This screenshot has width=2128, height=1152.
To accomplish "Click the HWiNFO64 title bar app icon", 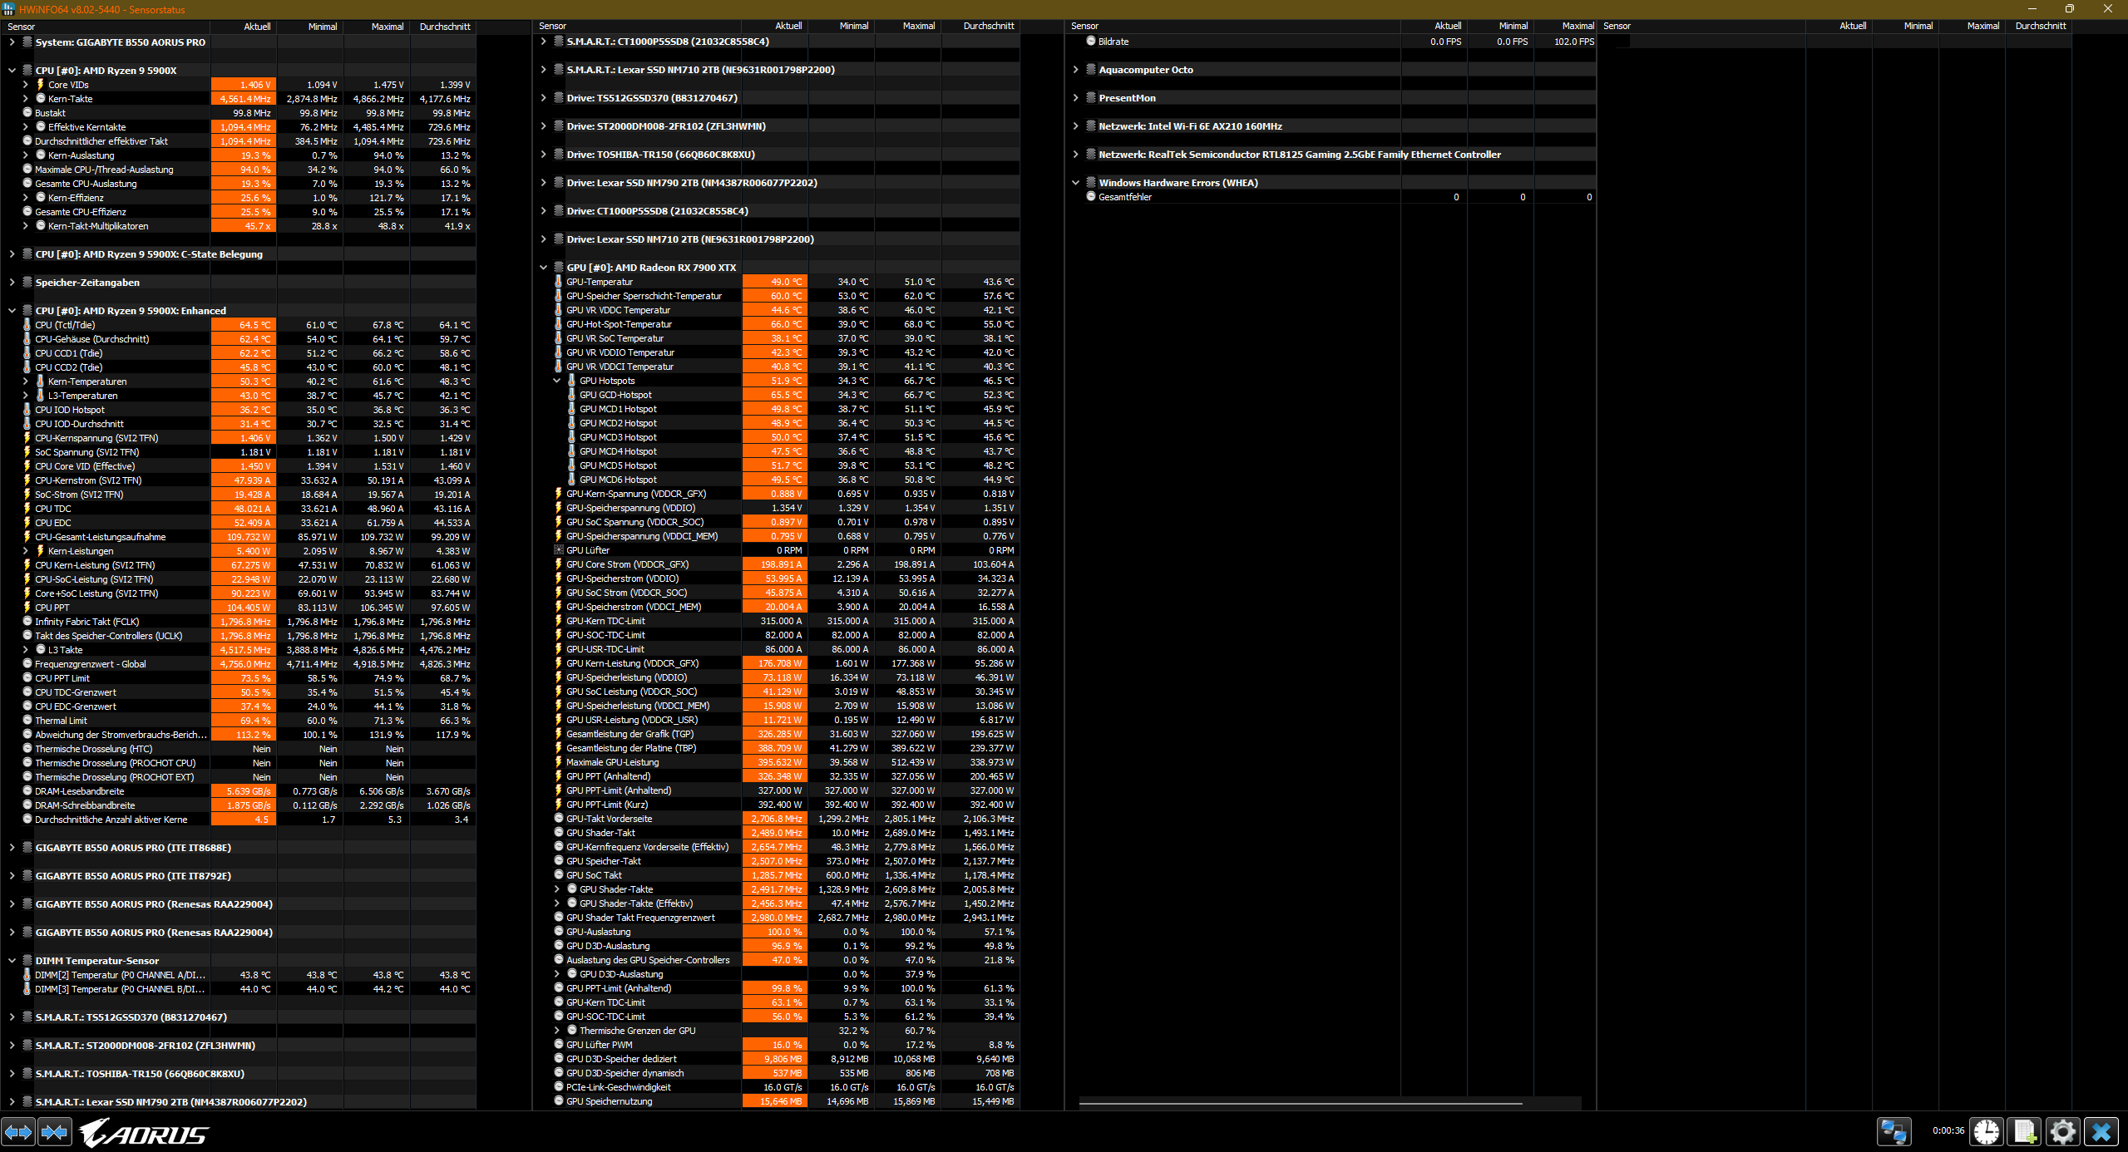I will (8, 9).
